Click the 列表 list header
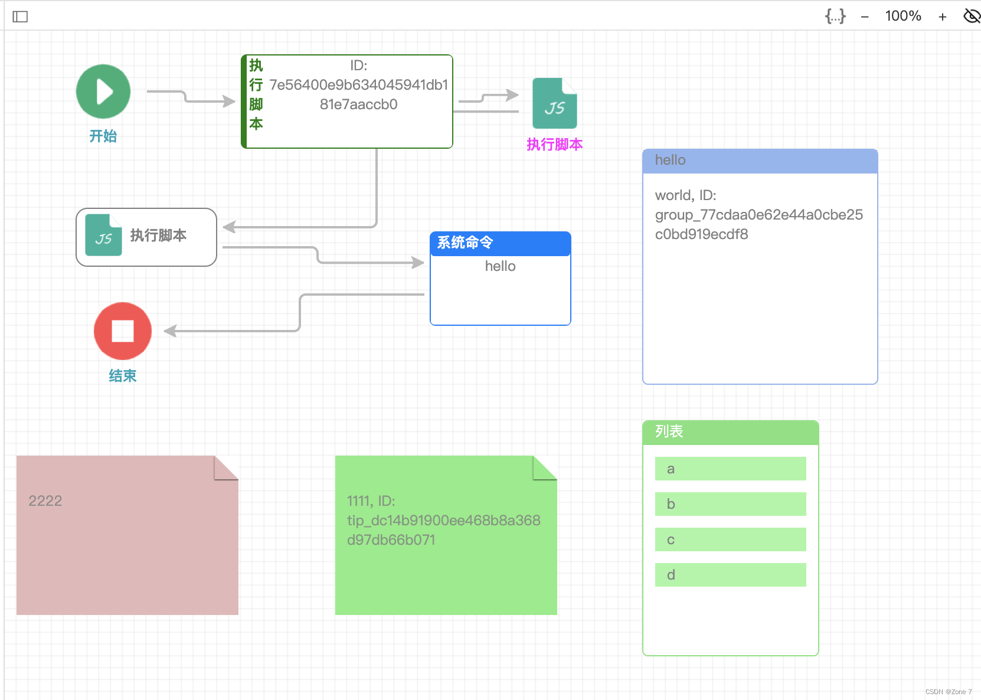 (x=731, y=433)
